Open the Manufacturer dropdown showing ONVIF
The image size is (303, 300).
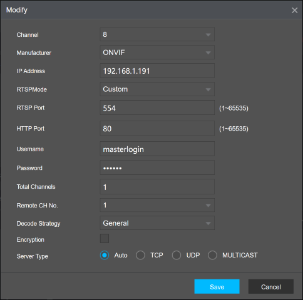[157, 52]
